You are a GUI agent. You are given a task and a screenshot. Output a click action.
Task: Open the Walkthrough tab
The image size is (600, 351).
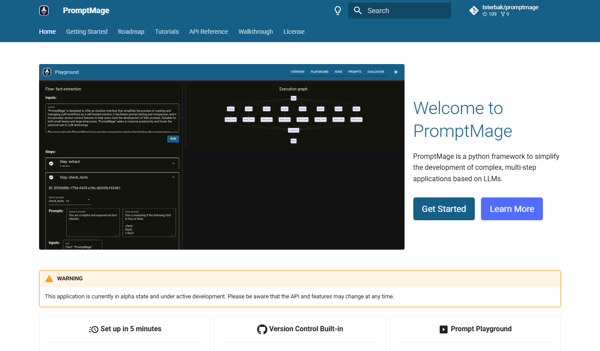click(256, 32)
